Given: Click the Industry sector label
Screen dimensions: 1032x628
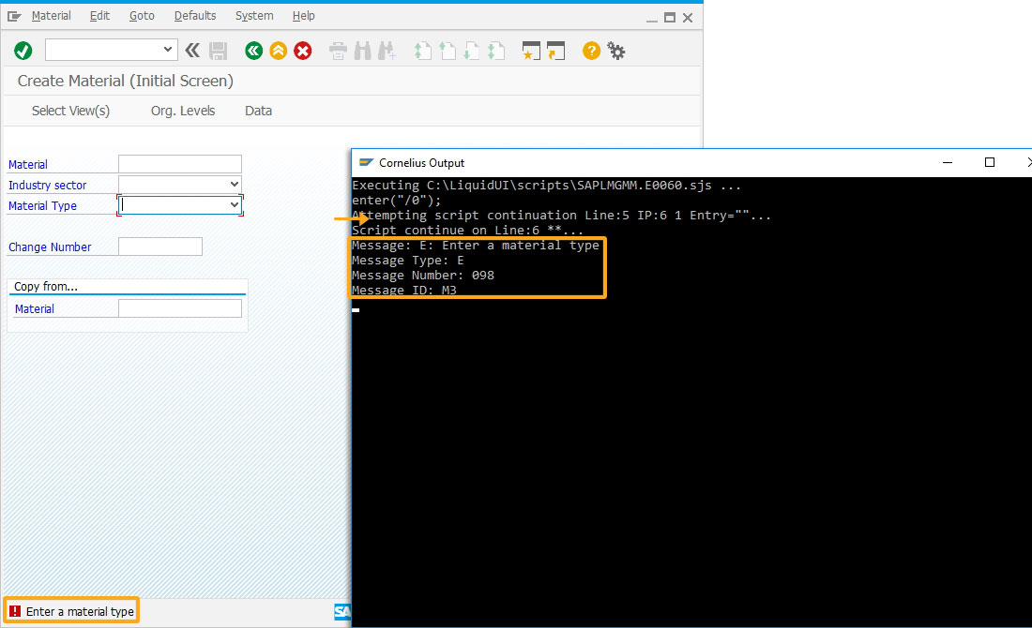Looking at the screenshot, I should point(48,186).
